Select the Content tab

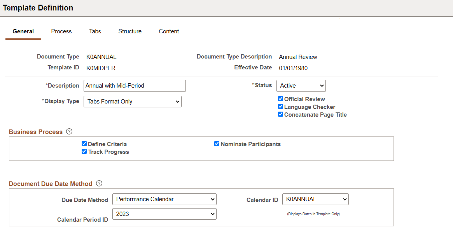169,31
